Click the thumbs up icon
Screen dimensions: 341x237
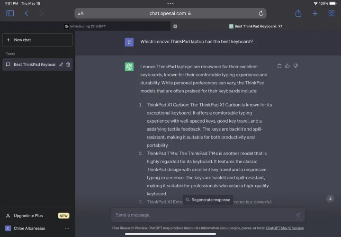click(287, 66)
